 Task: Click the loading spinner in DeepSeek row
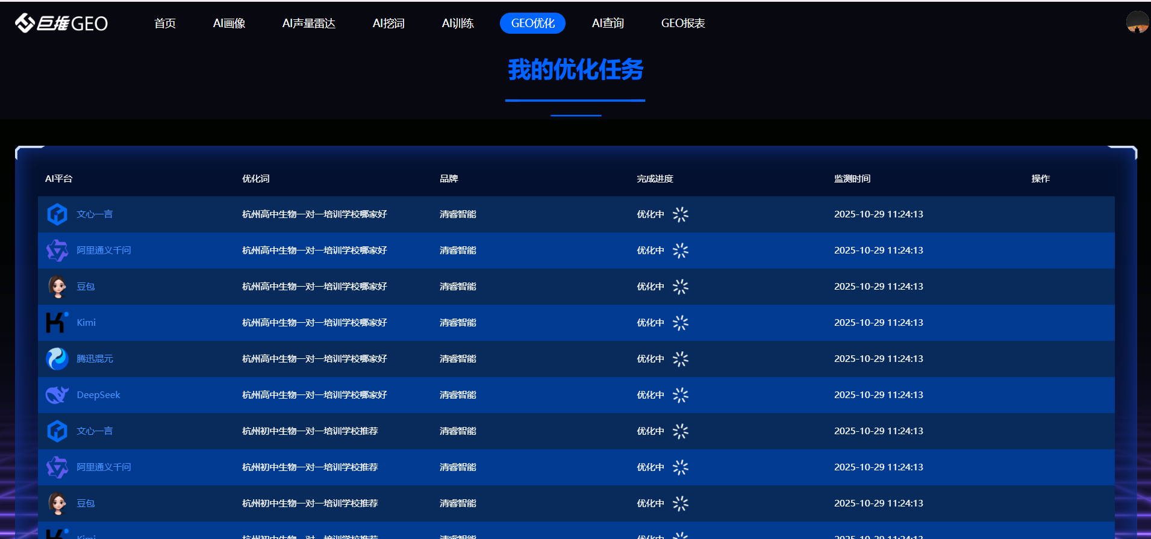coord(680,395)
